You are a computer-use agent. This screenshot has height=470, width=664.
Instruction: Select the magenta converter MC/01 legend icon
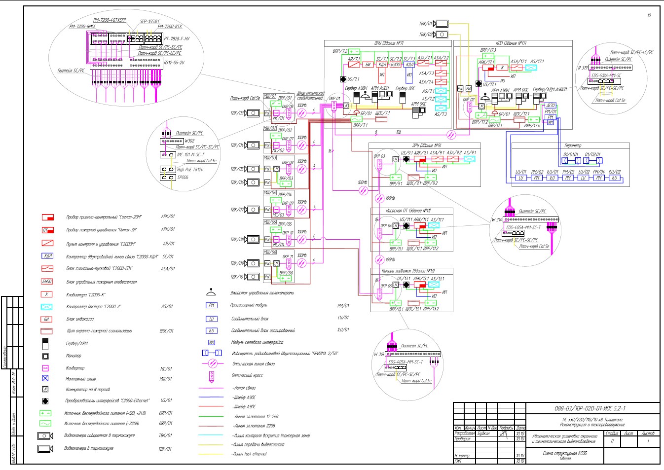(45, 368)
